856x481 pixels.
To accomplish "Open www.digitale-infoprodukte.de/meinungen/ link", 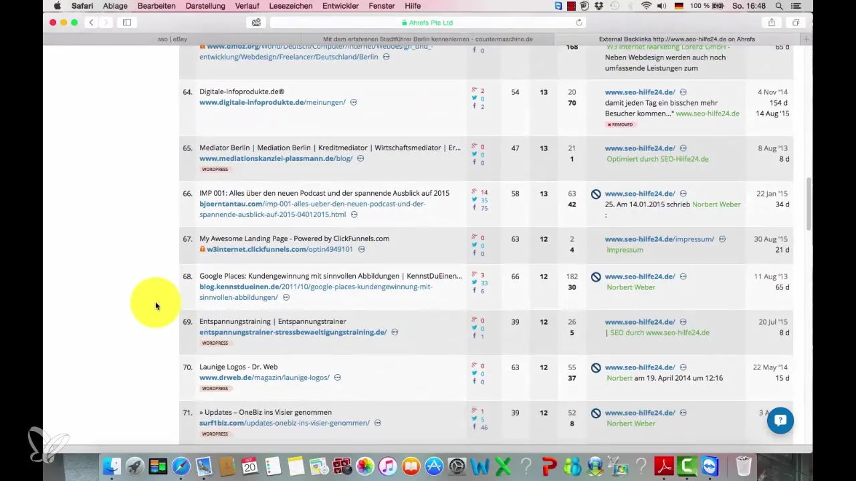I will click(x=272, y=102).
